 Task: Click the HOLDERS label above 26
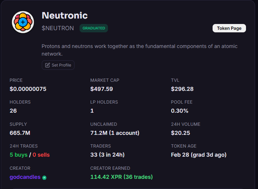(20, 102)
